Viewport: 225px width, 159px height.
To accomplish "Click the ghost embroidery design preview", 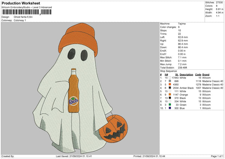I will 80,88.
